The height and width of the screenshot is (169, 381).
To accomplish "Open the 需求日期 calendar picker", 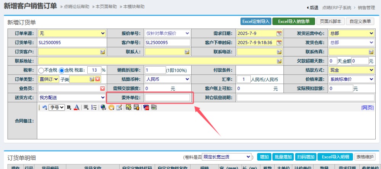I will 279,33.
